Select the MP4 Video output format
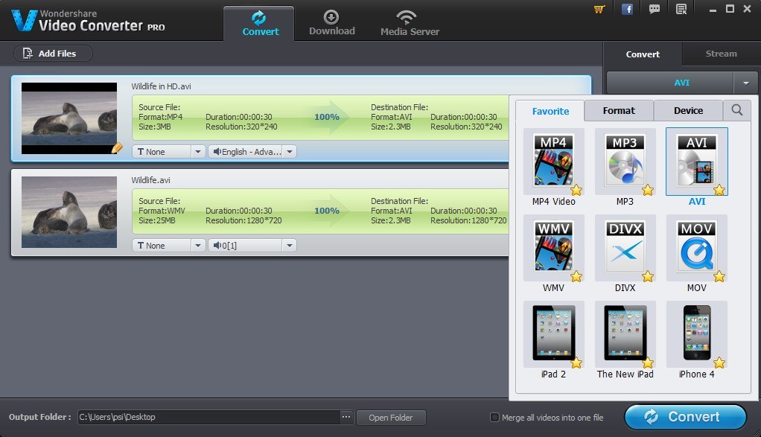Viewport: 761px width, 437px height. coord(552,160)
